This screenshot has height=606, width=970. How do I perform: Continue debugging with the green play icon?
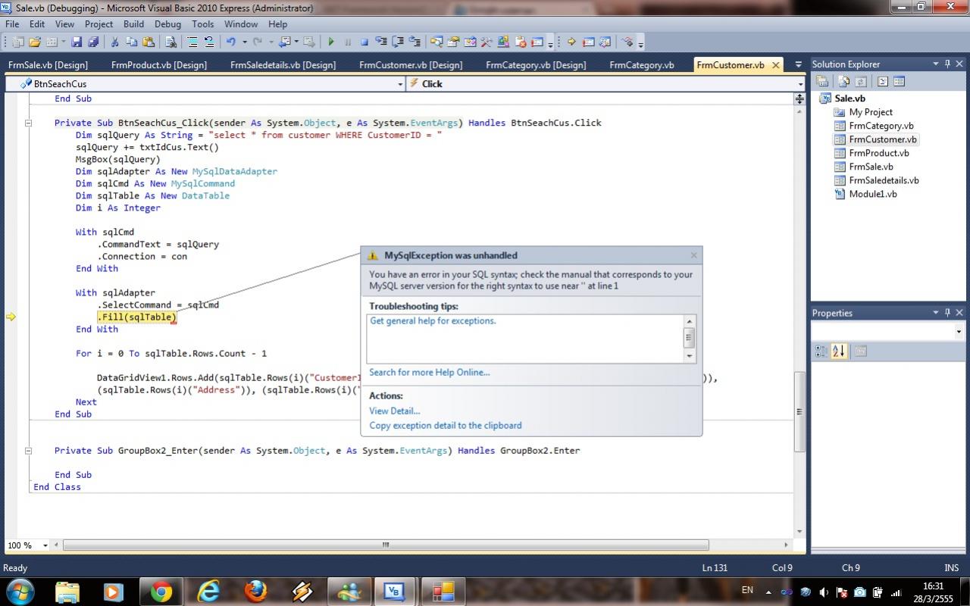click(331, 42)
